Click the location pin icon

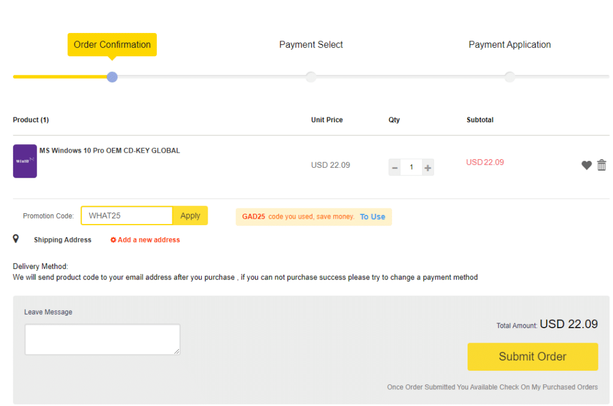tap(16, 238)
